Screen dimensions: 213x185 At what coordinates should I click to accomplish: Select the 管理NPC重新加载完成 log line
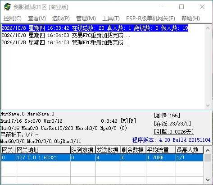tap(66, 42)
